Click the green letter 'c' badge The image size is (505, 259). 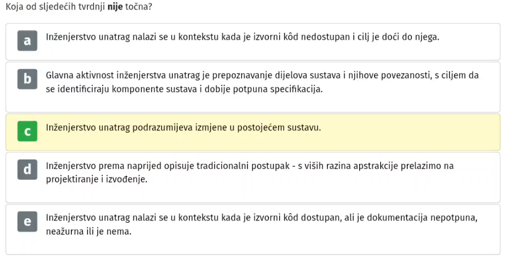click(27, 131)
